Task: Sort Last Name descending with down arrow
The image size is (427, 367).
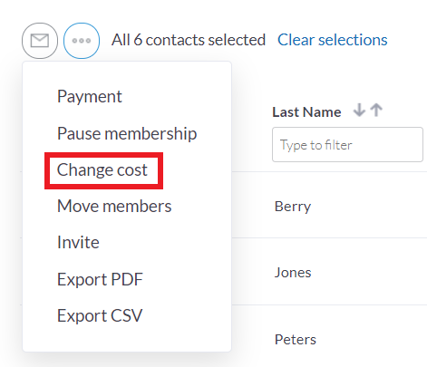Action: click(359, 110)
